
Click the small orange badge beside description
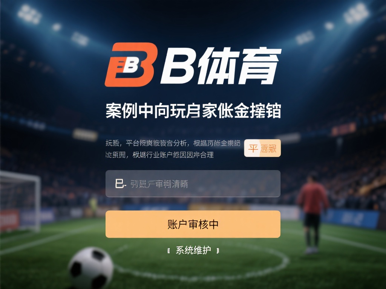pyautogui.click(x=262, y=148)
